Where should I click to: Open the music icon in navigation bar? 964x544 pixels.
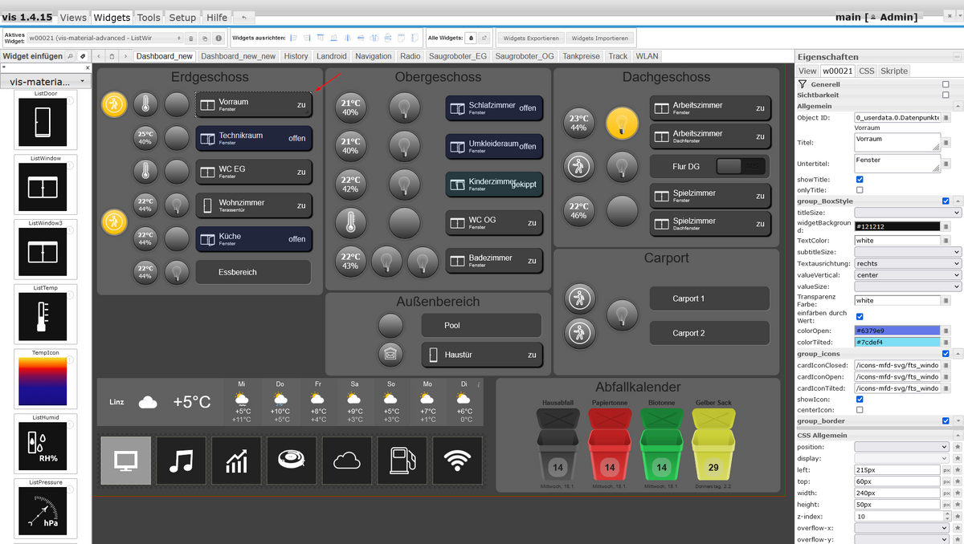(181, 461)
